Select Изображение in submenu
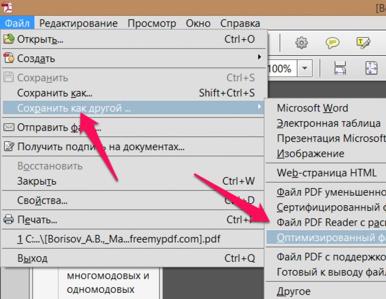The image size is (386, 299). click(326, 154)
